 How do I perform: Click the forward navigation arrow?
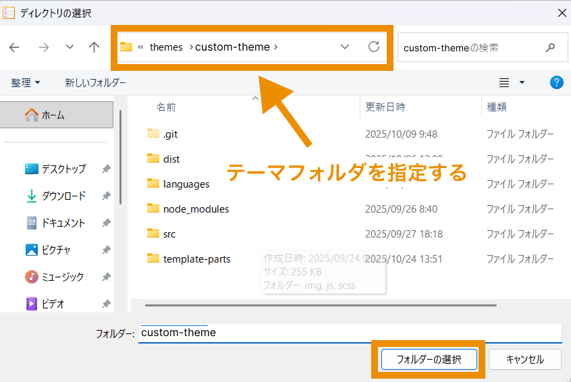pos(44,47)
